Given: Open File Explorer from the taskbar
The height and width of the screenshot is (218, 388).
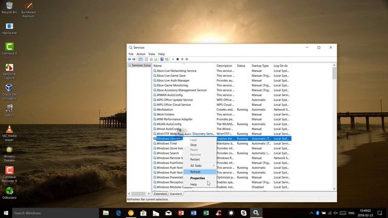Looking at the screenshot, I should [106, 213].
